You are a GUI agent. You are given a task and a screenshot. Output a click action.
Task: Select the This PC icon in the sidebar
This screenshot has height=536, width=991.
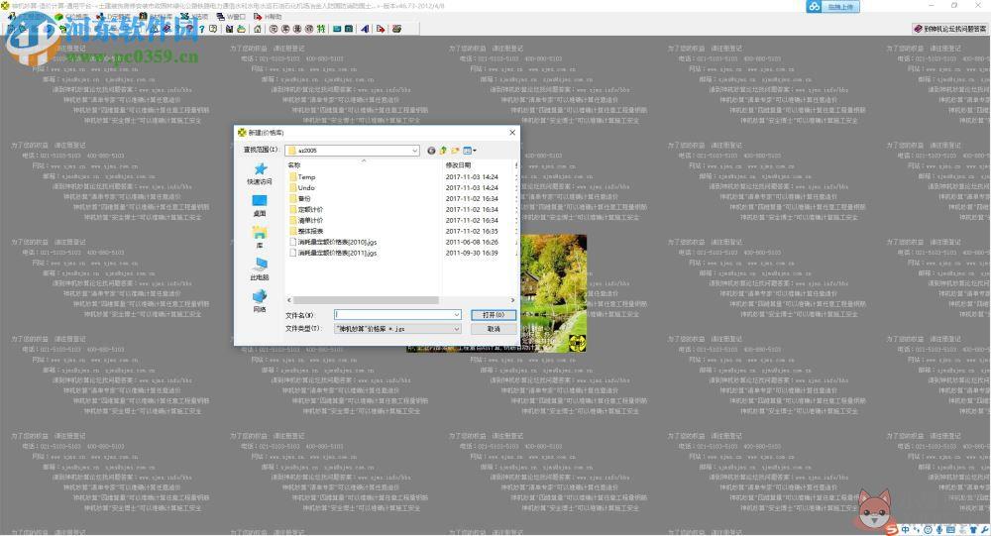click(x=260, y=265)
